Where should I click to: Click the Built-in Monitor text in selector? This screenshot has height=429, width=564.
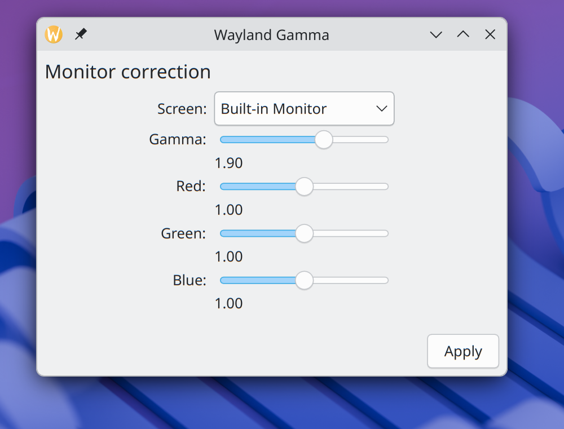274,109
